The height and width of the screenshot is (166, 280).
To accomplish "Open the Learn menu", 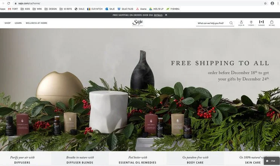I will (18, 23).
